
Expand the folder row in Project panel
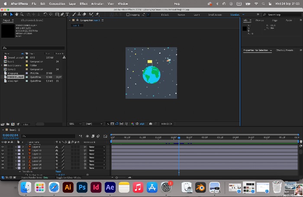[2, 65]
